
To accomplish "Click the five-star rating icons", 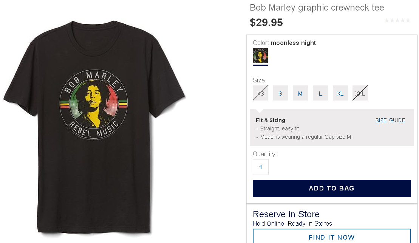I will [x=397, y=20].
